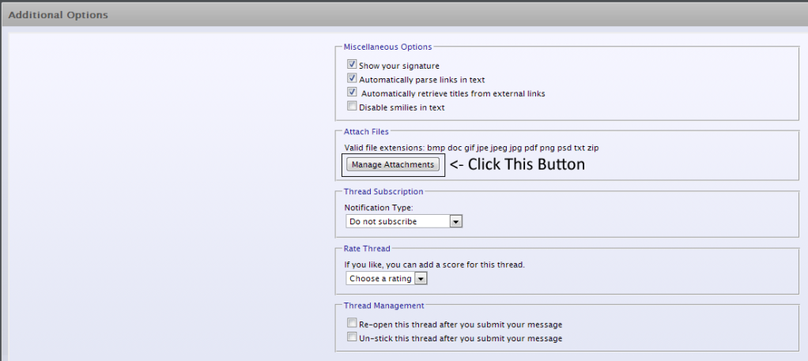Click the Miscellaneous Options legend text
The image size is (808, 361).
[x=388, y=47]
